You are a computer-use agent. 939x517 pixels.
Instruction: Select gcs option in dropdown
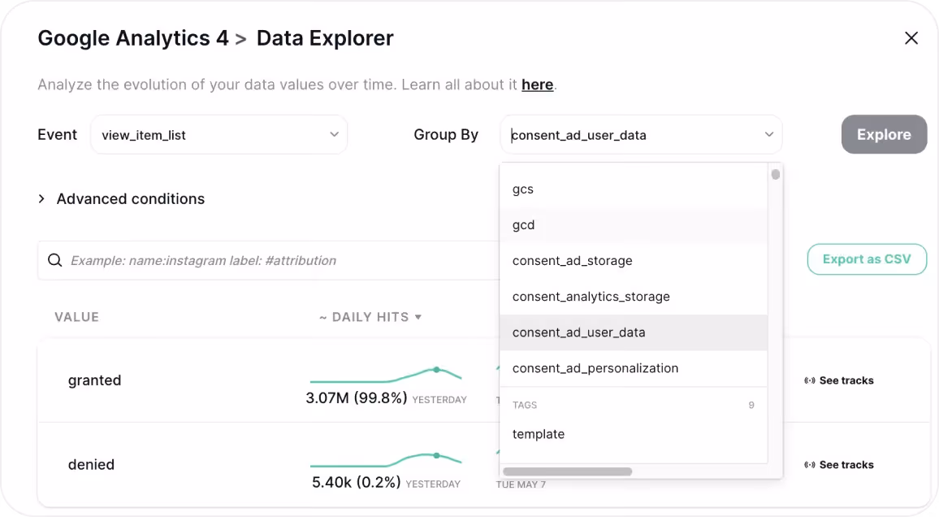coord(634,189)
